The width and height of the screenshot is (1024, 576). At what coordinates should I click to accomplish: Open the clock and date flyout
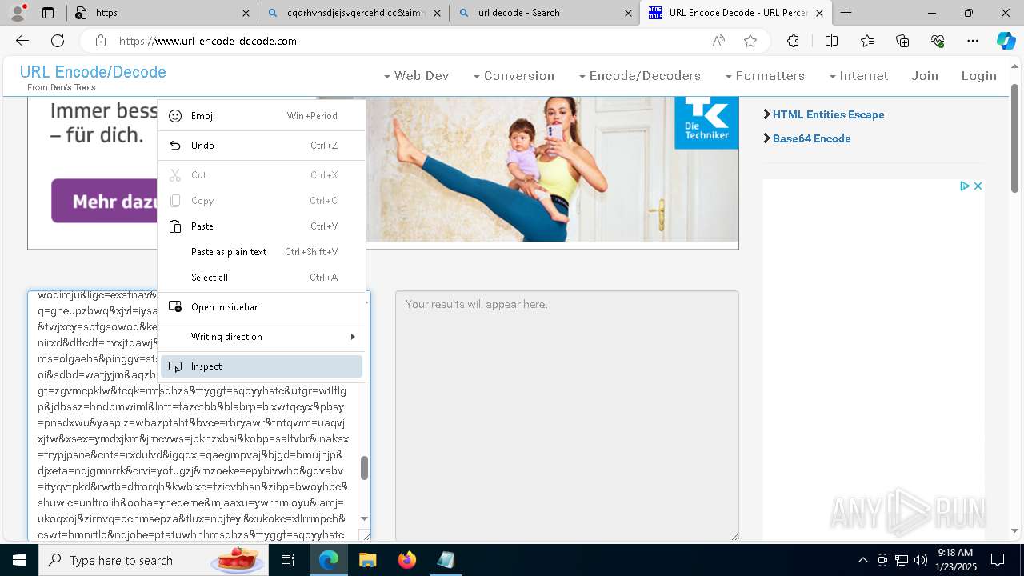click(x=955, y=560)
